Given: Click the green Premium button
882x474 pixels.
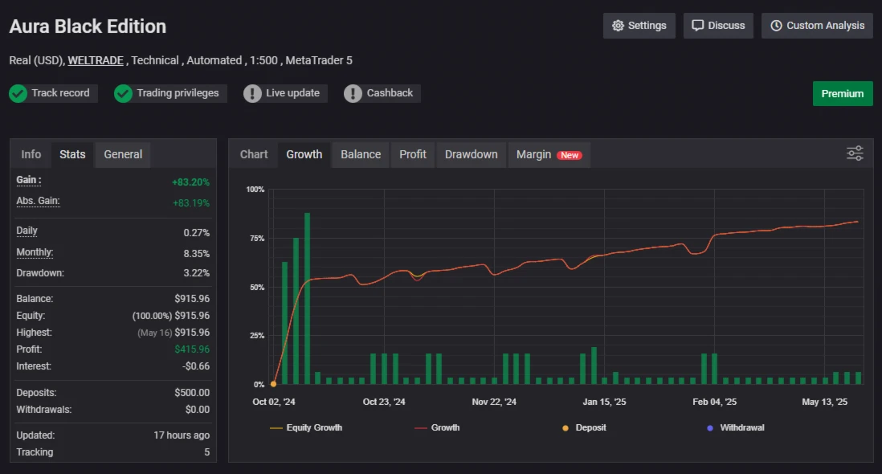Looking at the screenshot, I should (x=842, y=93).
